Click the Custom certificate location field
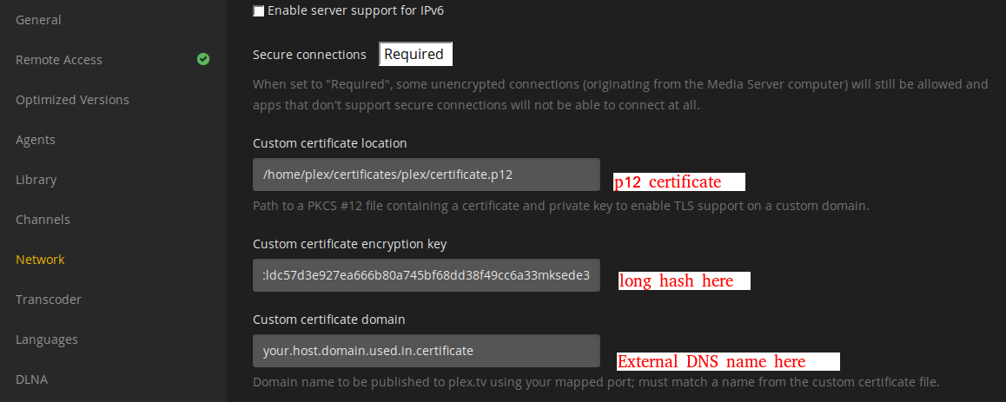This screenshot has width=1006, height=402. [426, 175]
